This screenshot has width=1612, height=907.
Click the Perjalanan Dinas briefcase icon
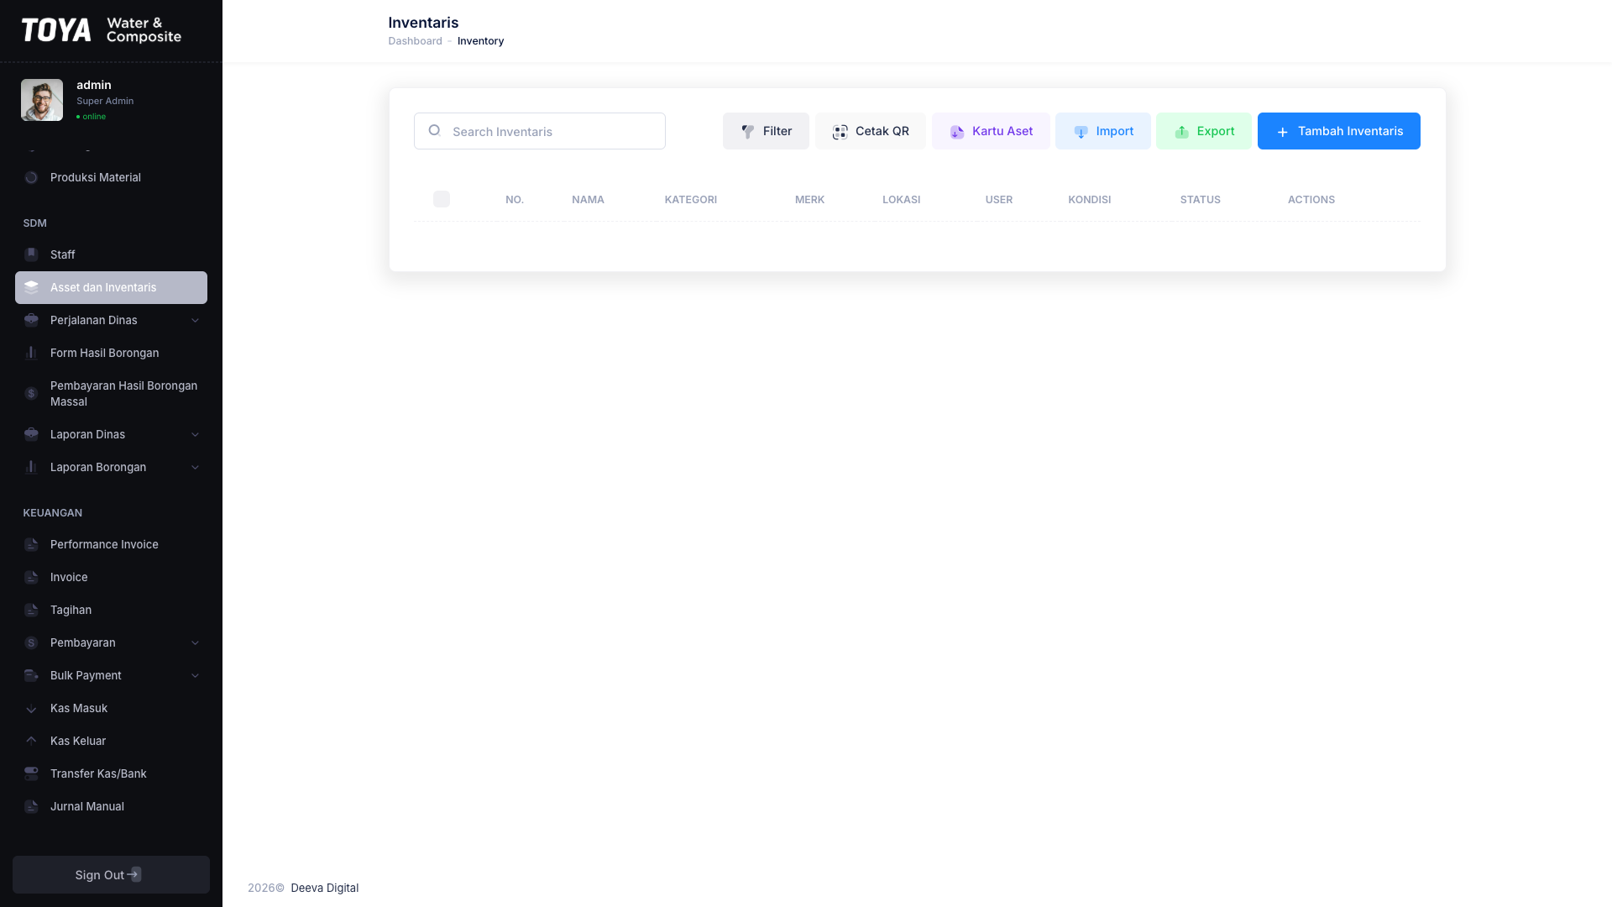click(31, 320)
